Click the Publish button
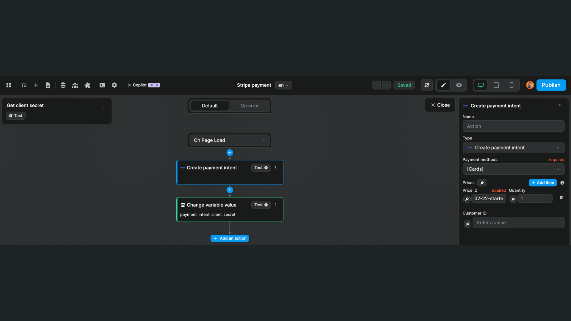571x321 pixels. coord(551,85)
